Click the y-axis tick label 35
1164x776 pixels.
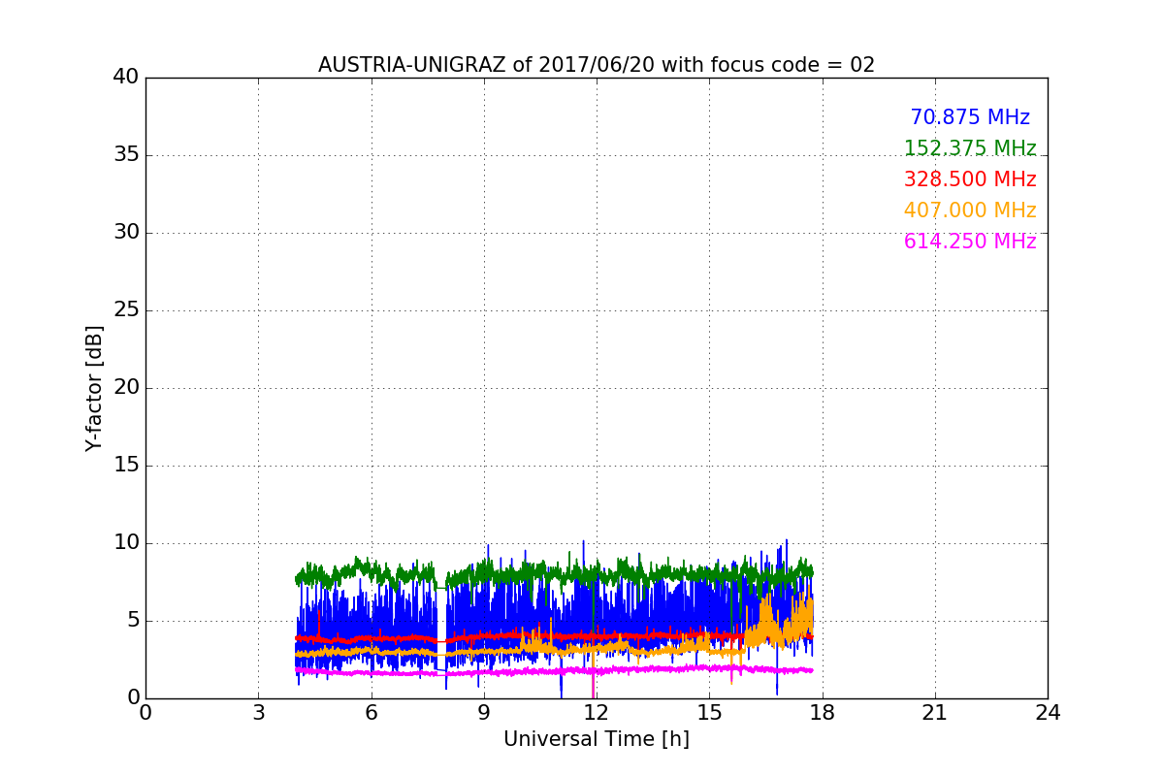pos(126,155)
